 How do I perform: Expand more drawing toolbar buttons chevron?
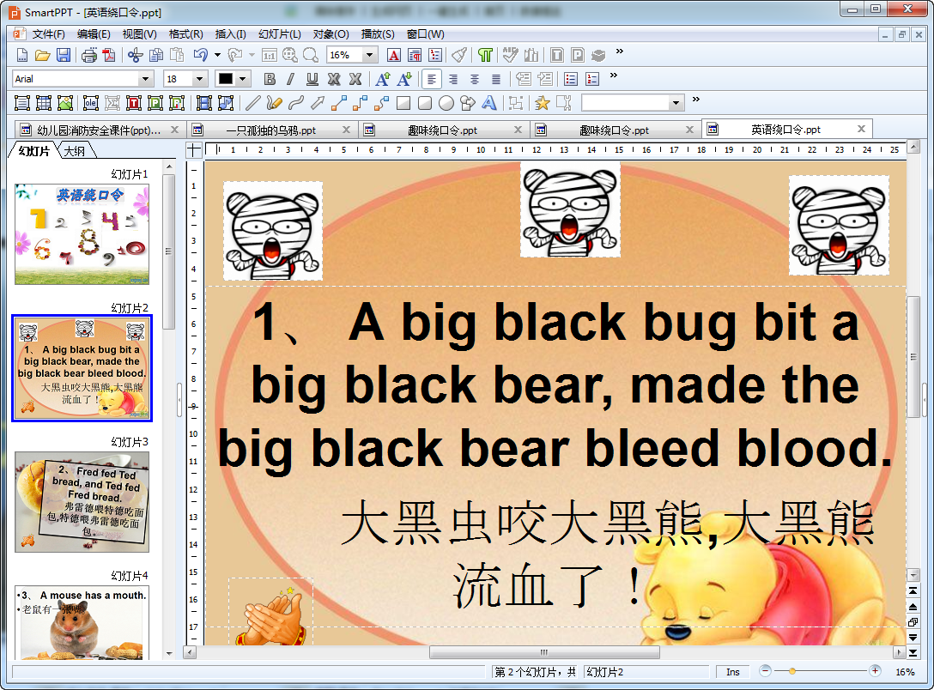(x=695, y=100)
